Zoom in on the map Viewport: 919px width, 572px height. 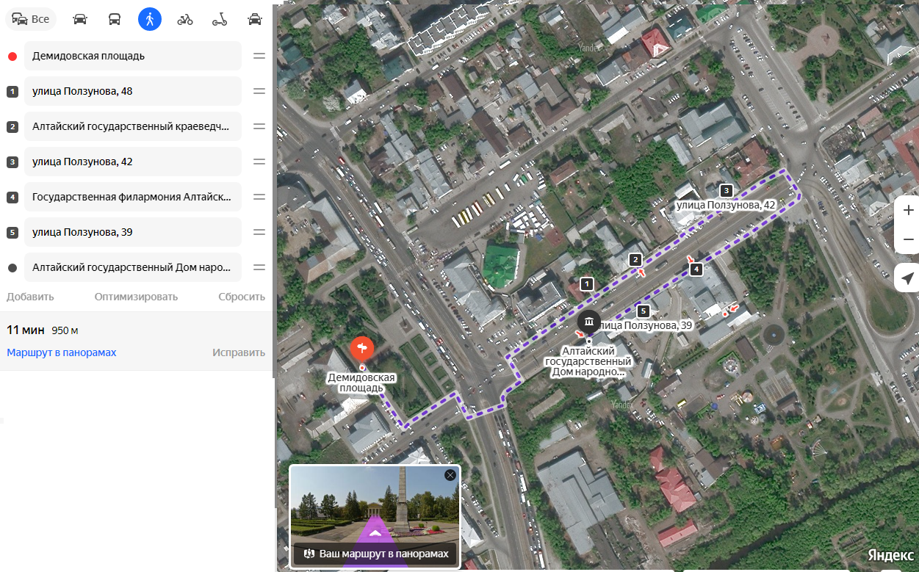pyautogui.click(x=908, y=210)
